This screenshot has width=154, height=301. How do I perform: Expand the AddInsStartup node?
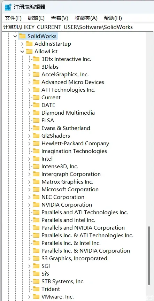tap(22, 44)
